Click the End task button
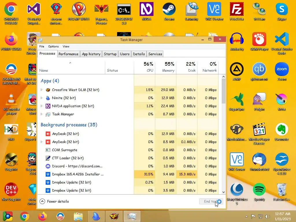The width and height of the screenshot is (296, 222). click(x=211, y=201)
